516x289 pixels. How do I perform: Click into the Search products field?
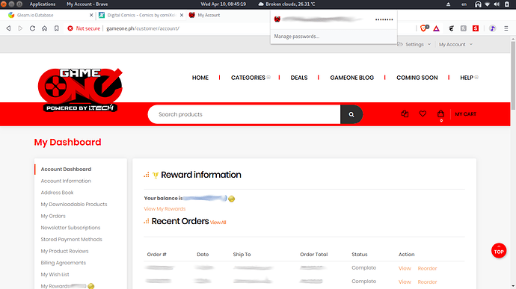tap(245, 114)
